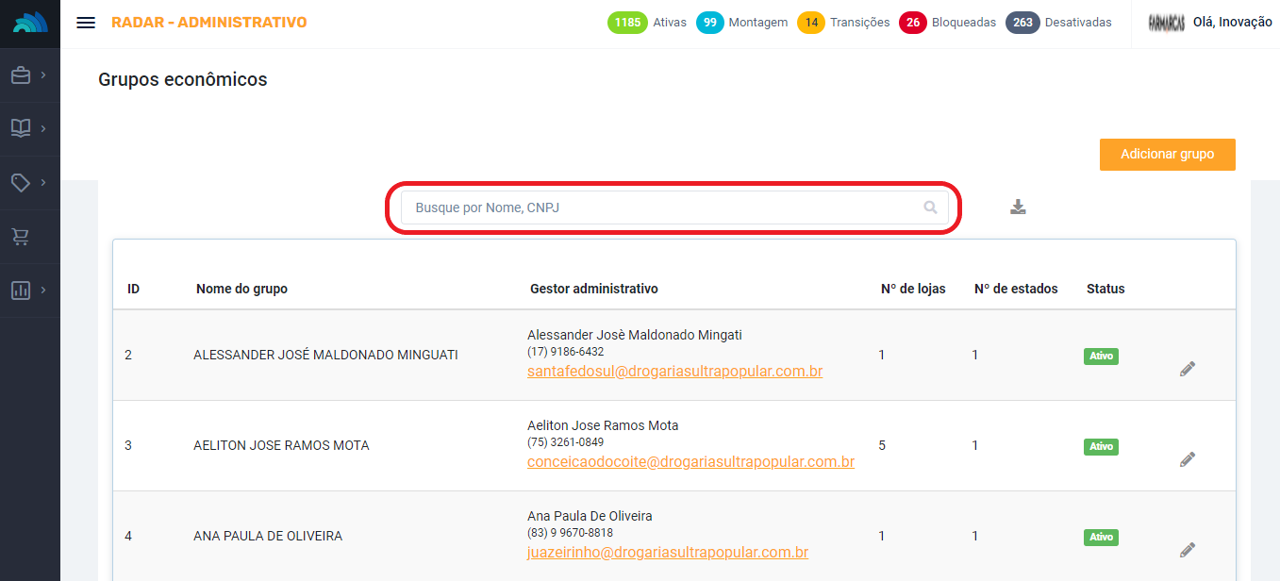The image size is (1280, 581).
Task: Open the hamburger menu icon
Action: (86, 23)
